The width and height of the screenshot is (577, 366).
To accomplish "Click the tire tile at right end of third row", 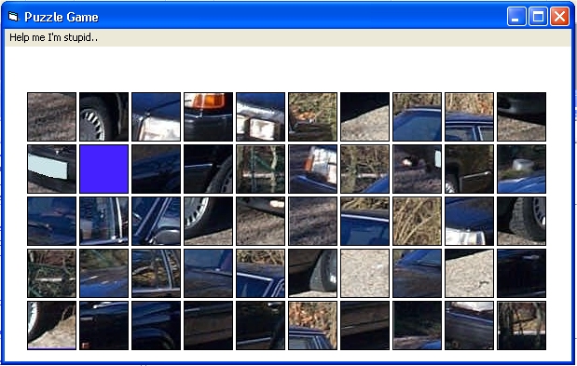I will click(x=521, y=222).
